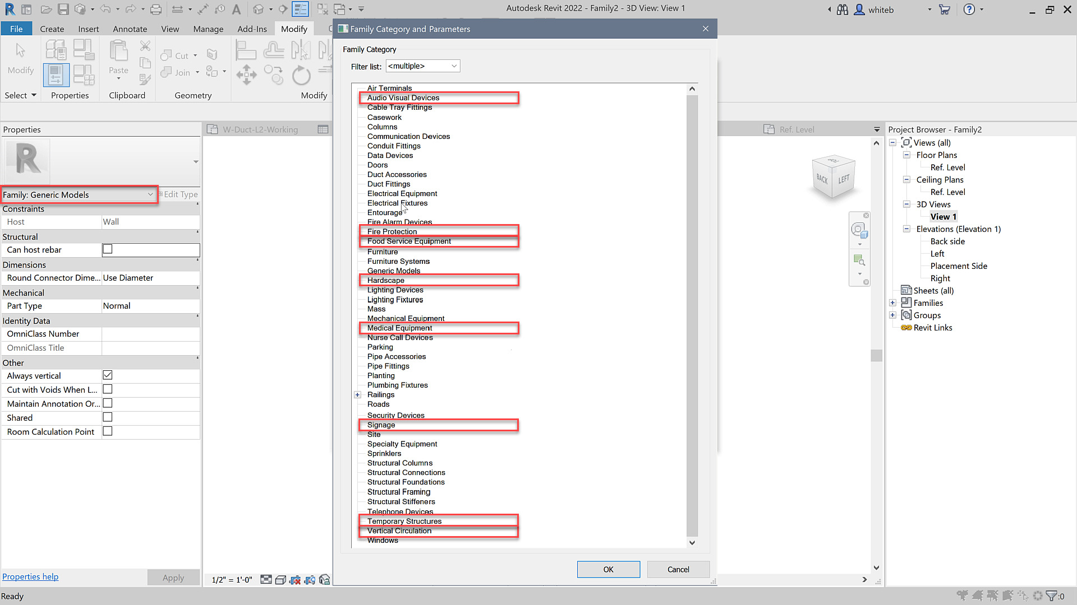Switch to the Insert ribbon tab
Screen dimensions: 1077x605
tap(88, 29)
